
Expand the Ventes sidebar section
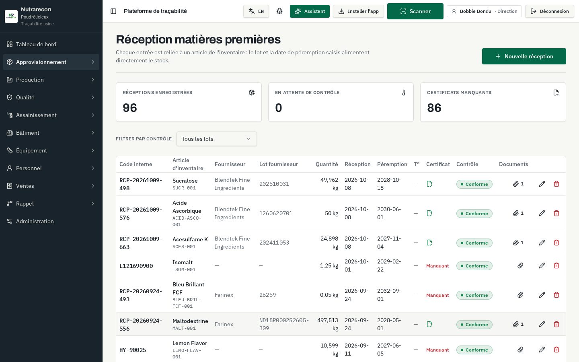pyautogui.click(x=51, y=186)
